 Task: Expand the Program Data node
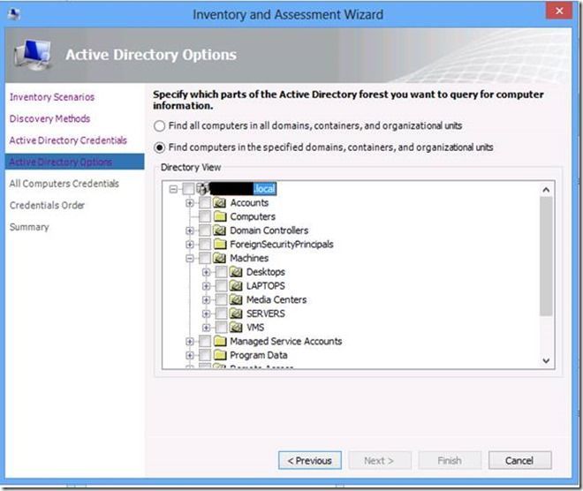190,355
